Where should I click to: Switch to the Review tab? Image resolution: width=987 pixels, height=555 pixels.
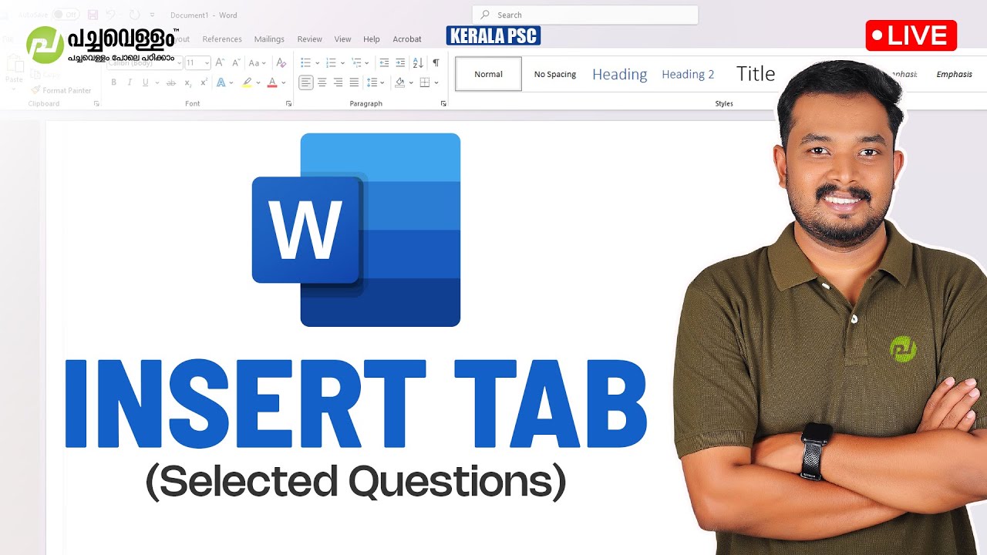click(x=309, y=39)
